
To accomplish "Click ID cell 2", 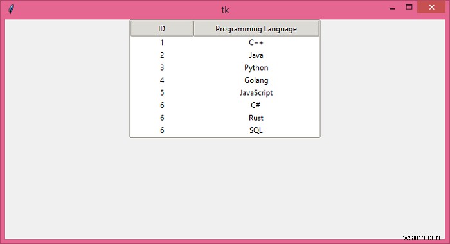I will click(x=162, y=55).
